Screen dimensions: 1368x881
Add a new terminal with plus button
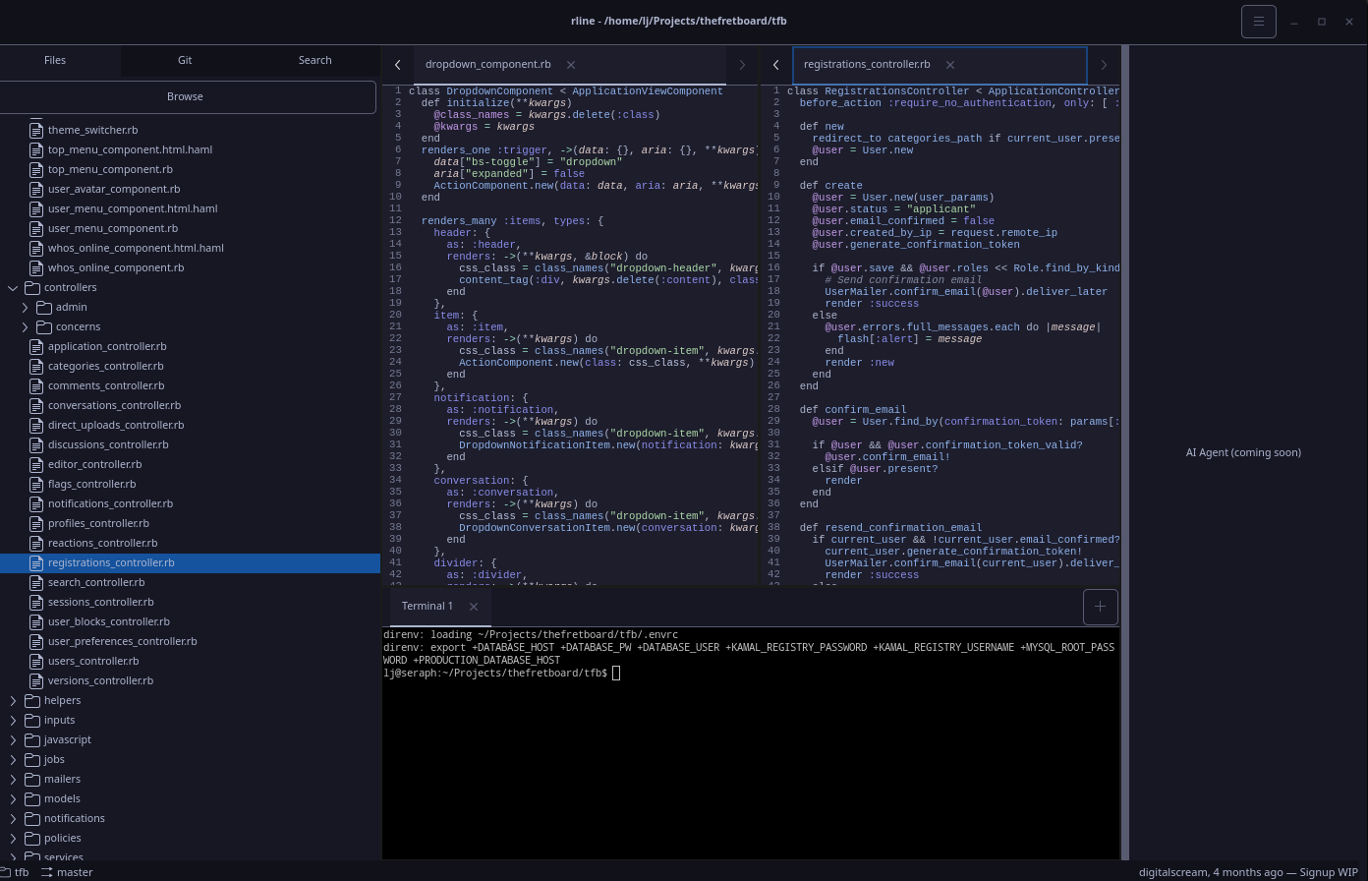(1100, 607)
